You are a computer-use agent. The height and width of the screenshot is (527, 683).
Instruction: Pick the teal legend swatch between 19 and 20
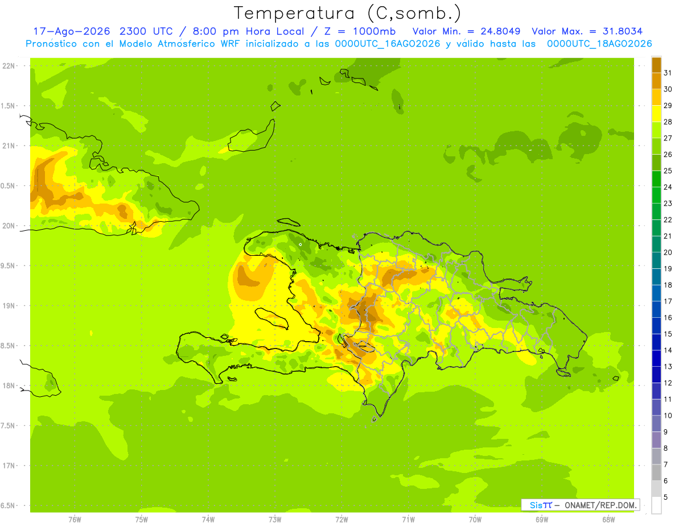click(657, 260)
